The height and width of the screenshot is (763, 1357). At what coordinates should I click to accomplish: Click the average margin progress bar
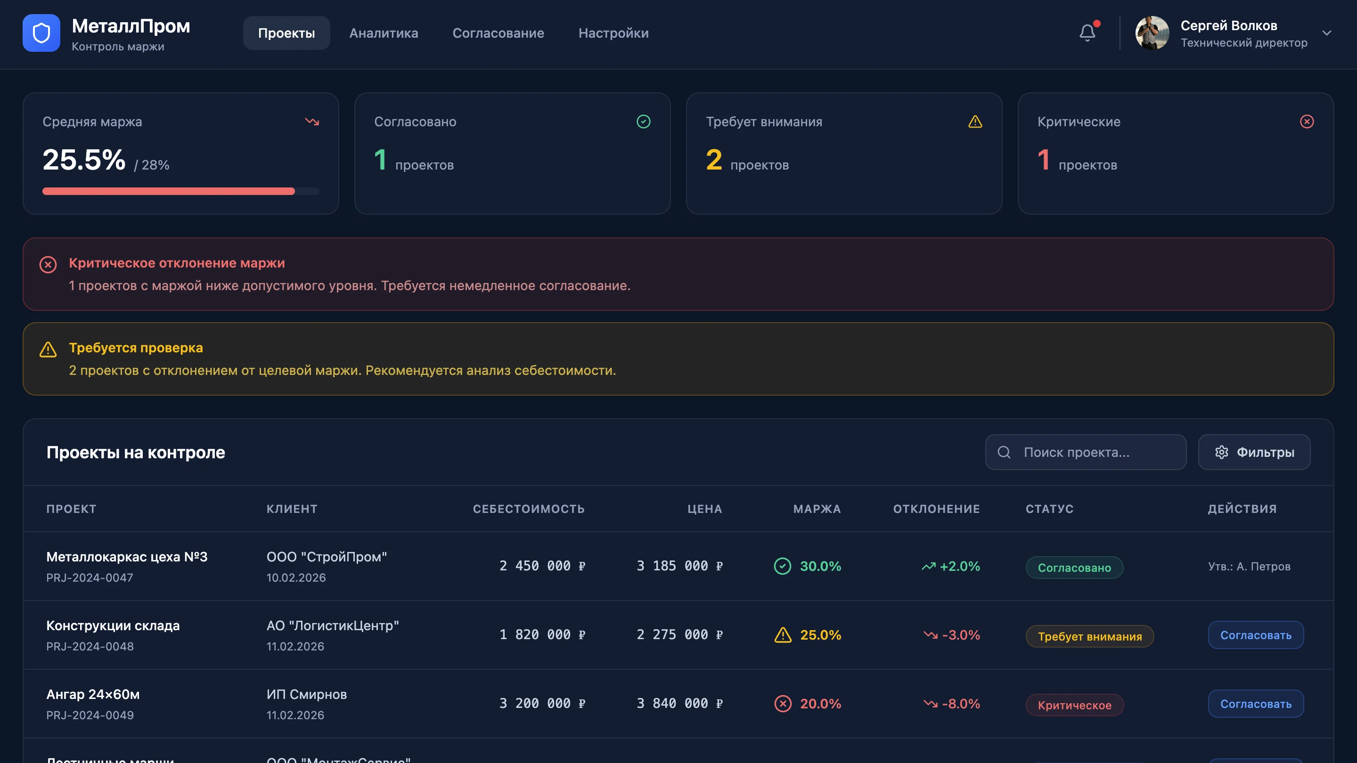click(x=180, y=191)
